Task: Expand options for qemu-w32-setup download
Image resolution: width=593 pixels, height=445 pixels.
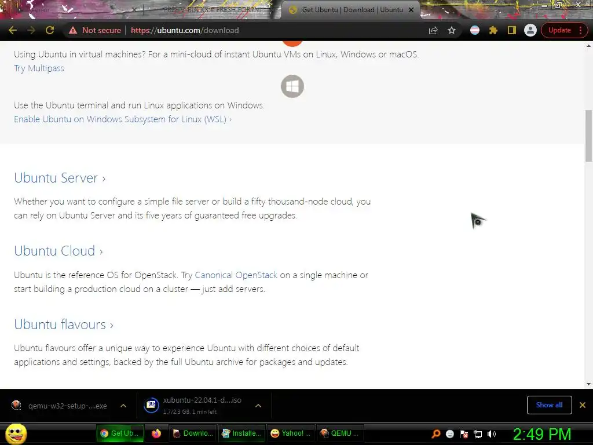Action: click(123, 406)
